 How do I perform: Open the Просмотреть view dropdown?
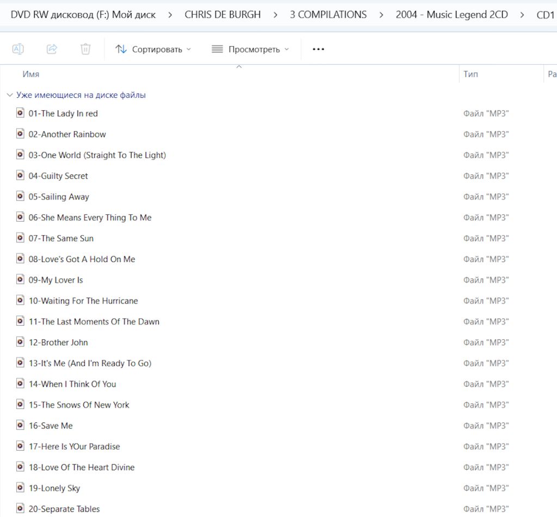(250, 49)
